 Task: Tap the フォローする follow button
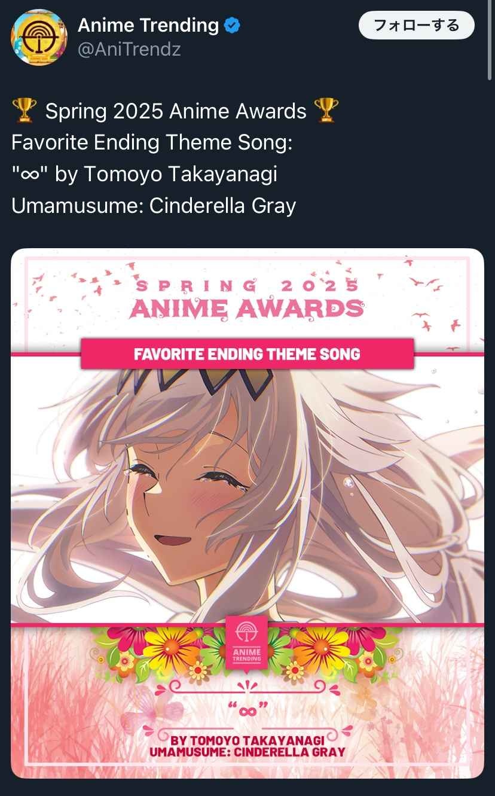(x=416, y=26)
